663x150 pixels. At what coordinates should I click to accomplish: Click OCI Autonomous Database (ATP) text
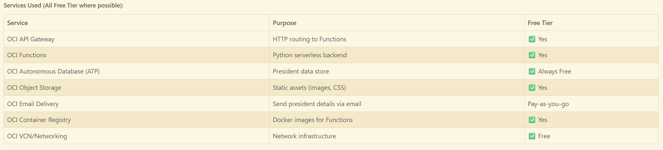tap(53, 71)
